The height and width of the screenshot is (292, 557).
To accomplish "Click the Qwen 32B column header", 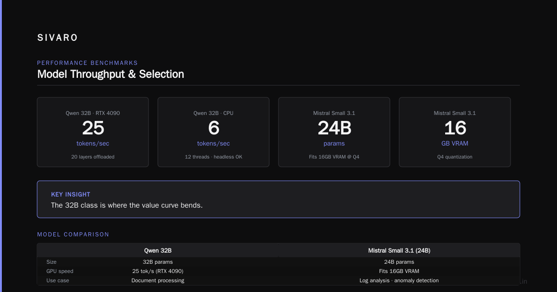I will coord(158,250).
